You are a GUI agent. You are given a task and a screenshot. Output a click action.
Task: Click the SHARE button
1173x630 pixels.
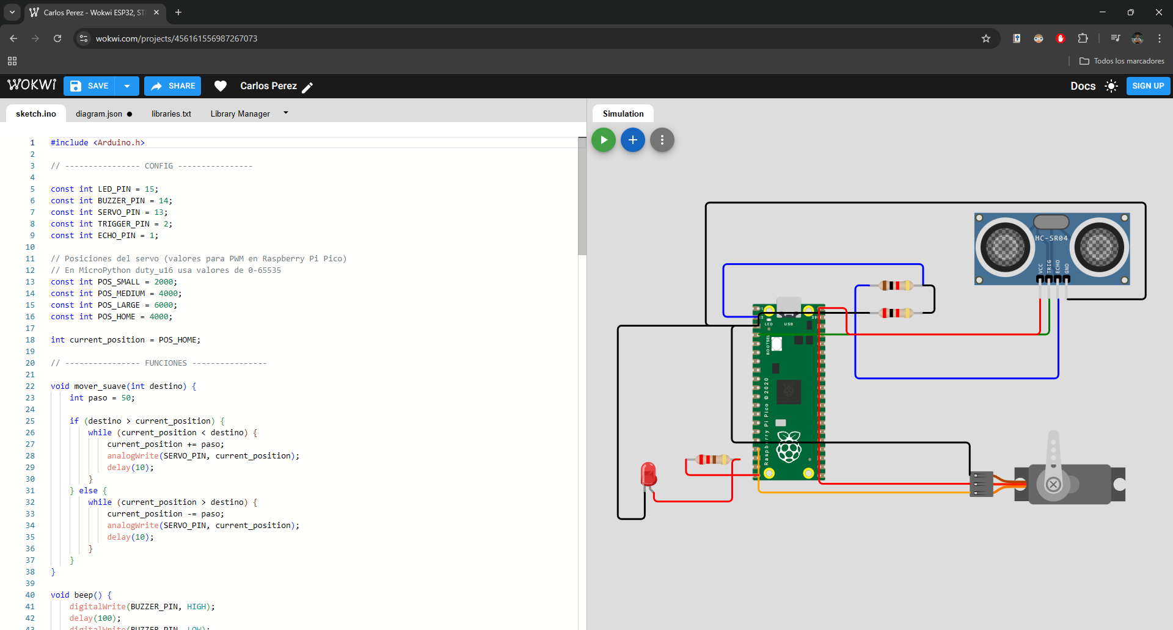tap(172, 86)
